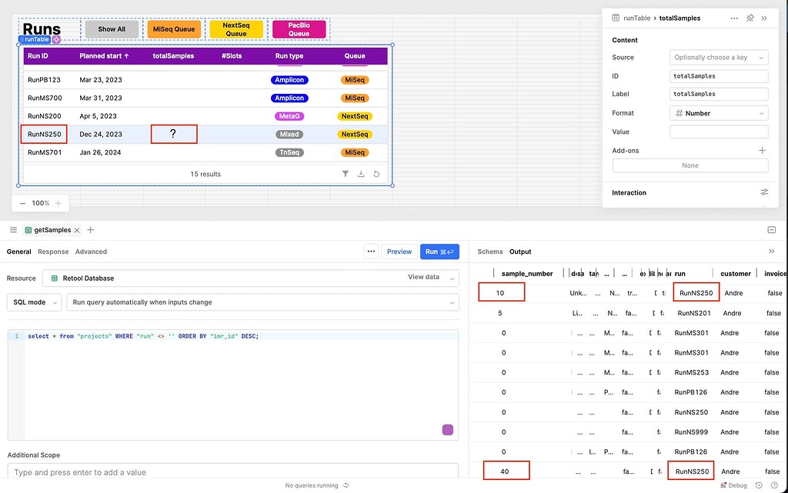Viewport: 788px width, 493px height.
Task: Open the Source key dropdown
Action: point(719,58)
